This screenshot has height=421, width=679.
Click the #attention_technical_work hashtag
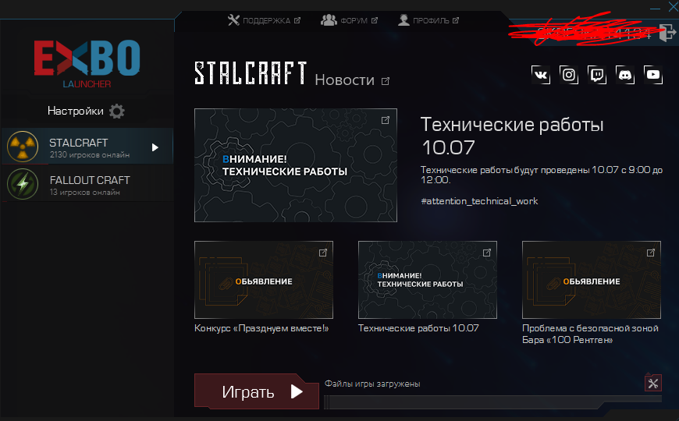coord(479,201)
